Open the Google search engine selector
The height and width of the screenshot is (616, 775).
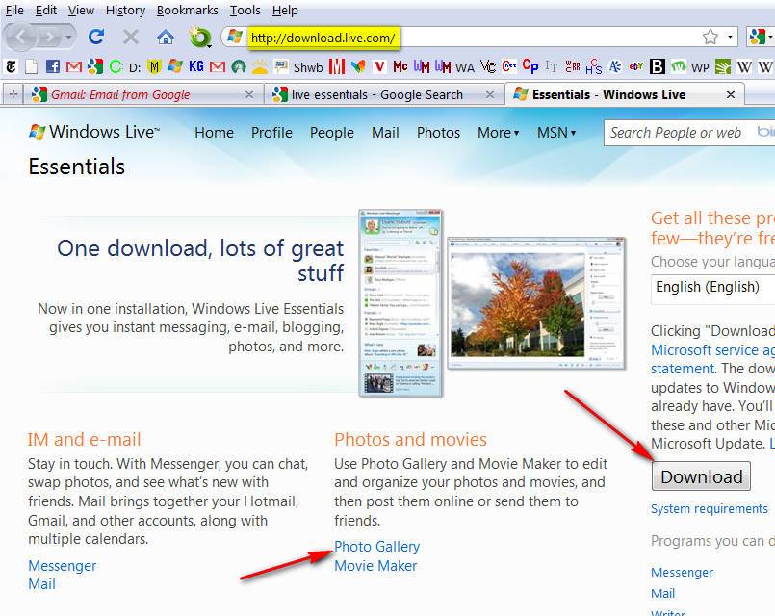pyautogui.click(x=761, y=37)
